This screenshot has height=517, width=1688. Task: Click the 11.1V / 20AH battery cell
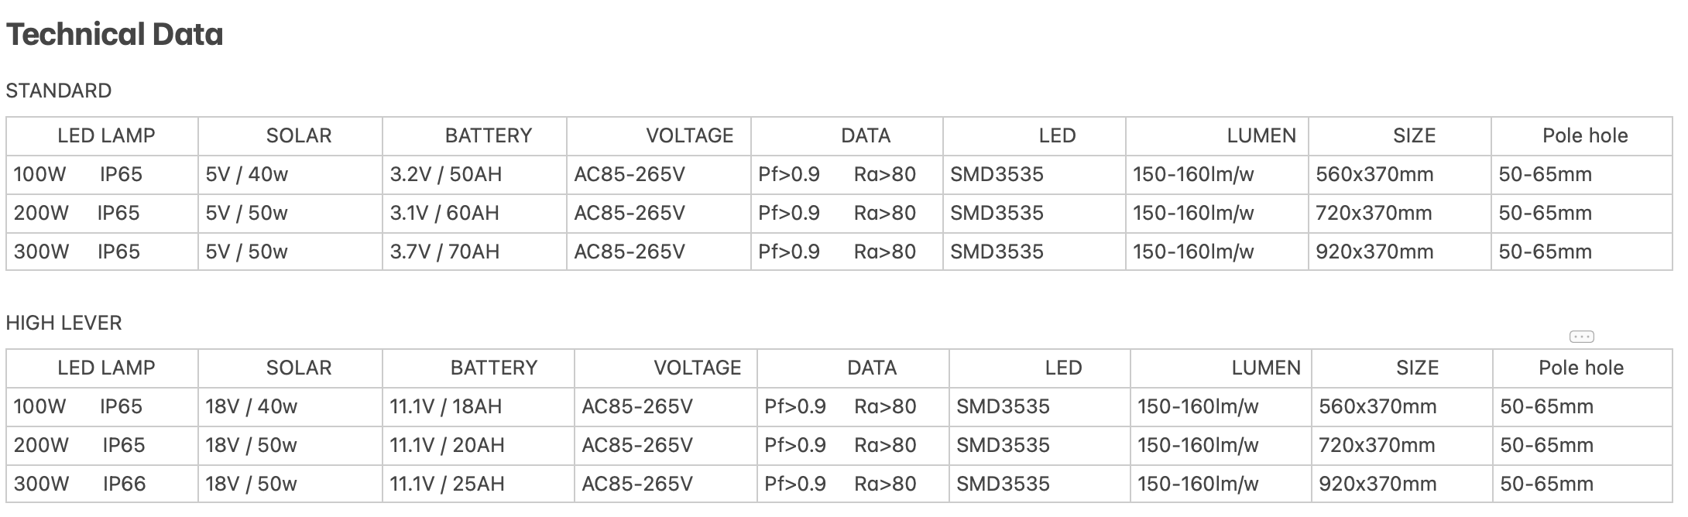click(x=447, y=445)
